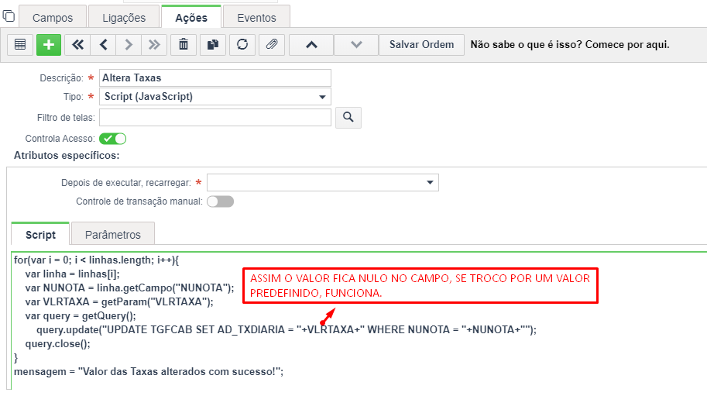Enable Controle de transação manual switch

(x=220, y=201)
